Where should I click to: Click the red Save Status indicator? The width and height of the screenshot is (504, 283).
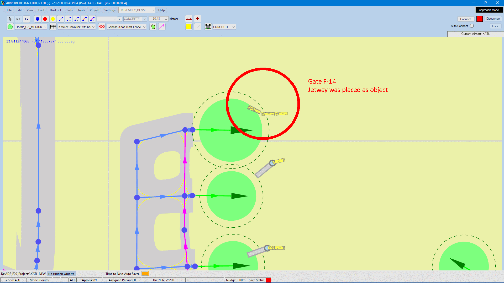coord(269,280)
